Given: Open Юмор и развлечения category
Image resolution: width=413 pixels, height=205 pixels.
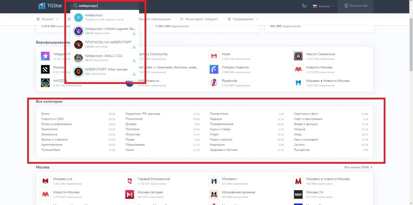Looking at the screenshot, I should [x=56, y=124].
